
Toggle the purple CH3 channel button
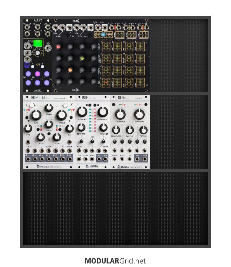[47, 74]
